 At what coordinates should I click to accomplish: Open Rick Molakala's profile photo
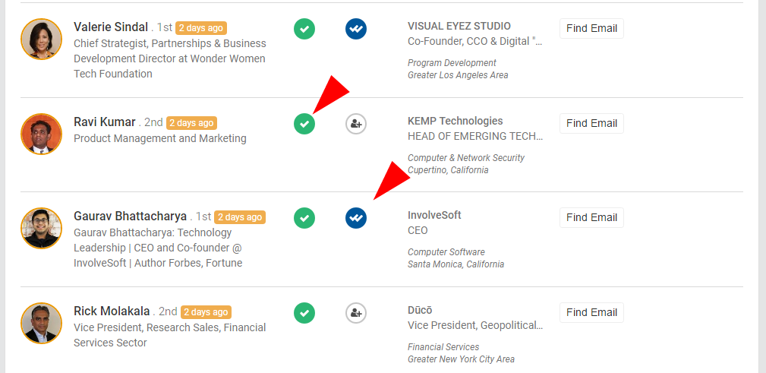coord(42,323)
